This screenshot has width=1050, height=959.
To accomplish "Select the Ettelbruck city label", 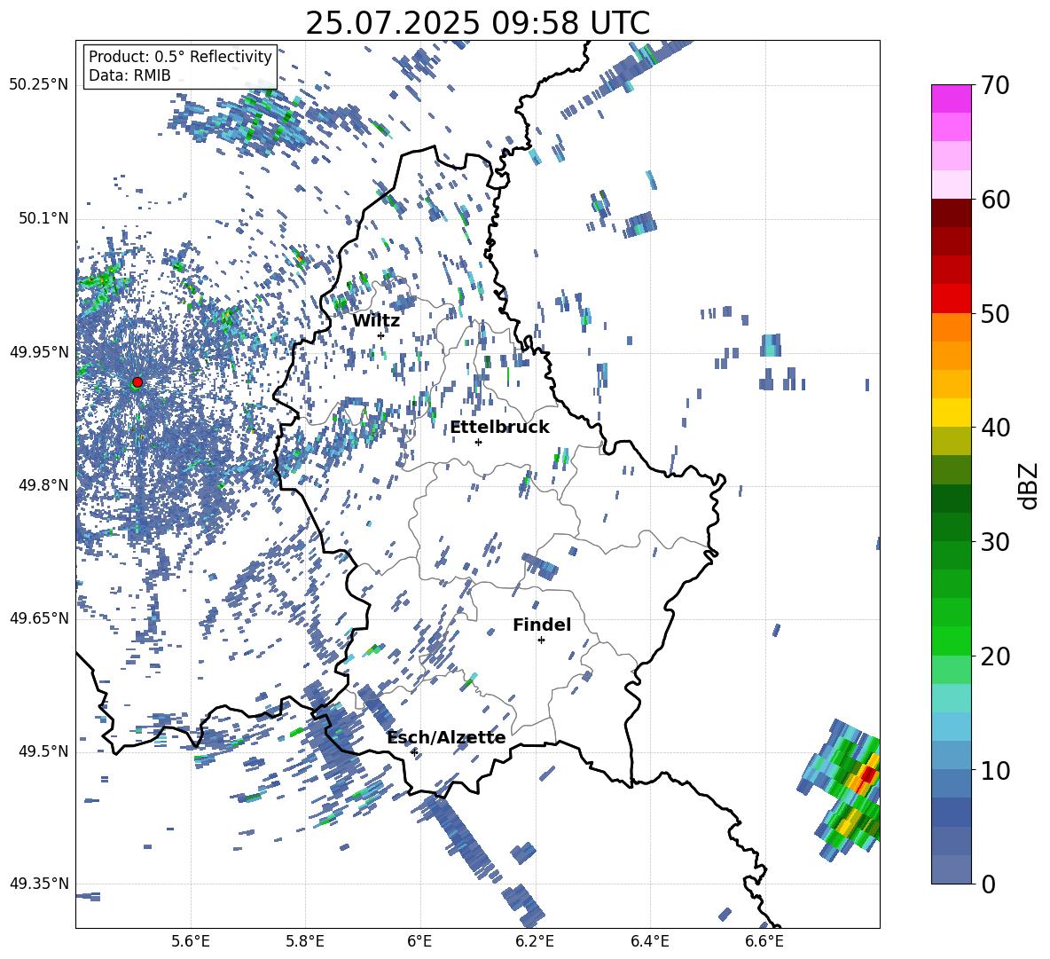I will click(x=499, y=428).
